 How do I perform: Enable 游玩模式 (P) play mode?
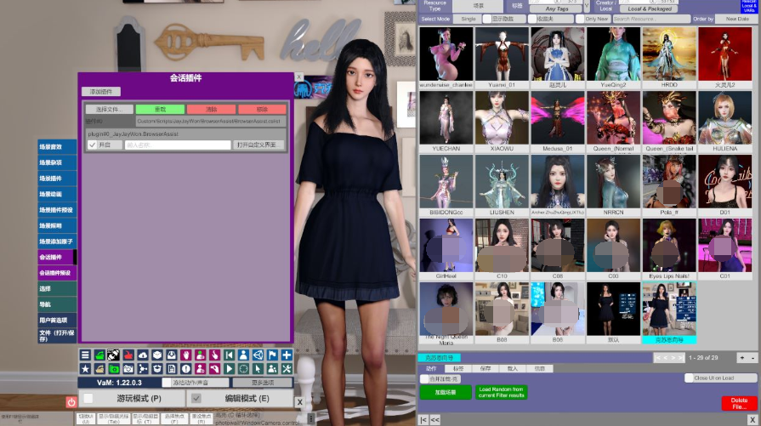88,398
